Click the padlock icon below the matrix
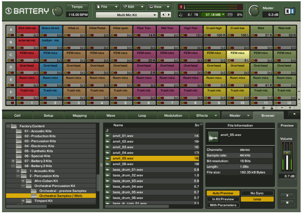Image resolution: width=303 pixels, height=215 pixels. point(272,108)
